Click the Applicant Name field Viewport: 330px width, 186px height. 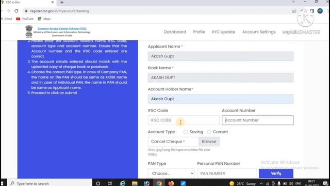[x=221, y=56]
